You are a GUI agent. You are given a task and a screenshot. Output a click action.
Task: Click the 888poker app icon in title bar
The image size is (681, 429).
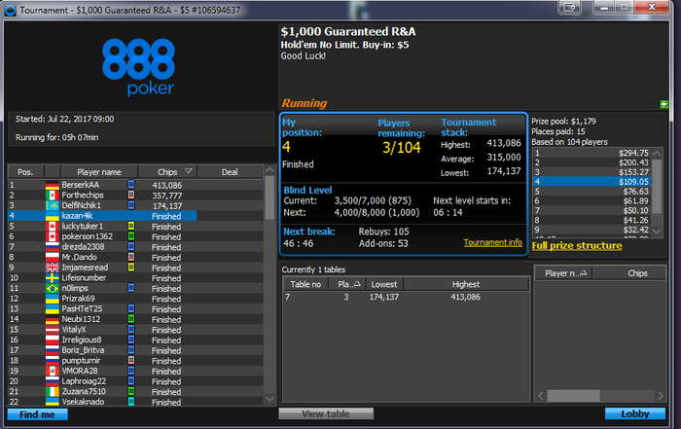[x=10, y=11]
